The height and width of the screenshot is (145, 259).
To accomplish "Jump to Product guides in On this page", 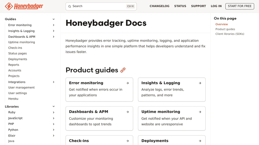I will [x=225, y=29].
